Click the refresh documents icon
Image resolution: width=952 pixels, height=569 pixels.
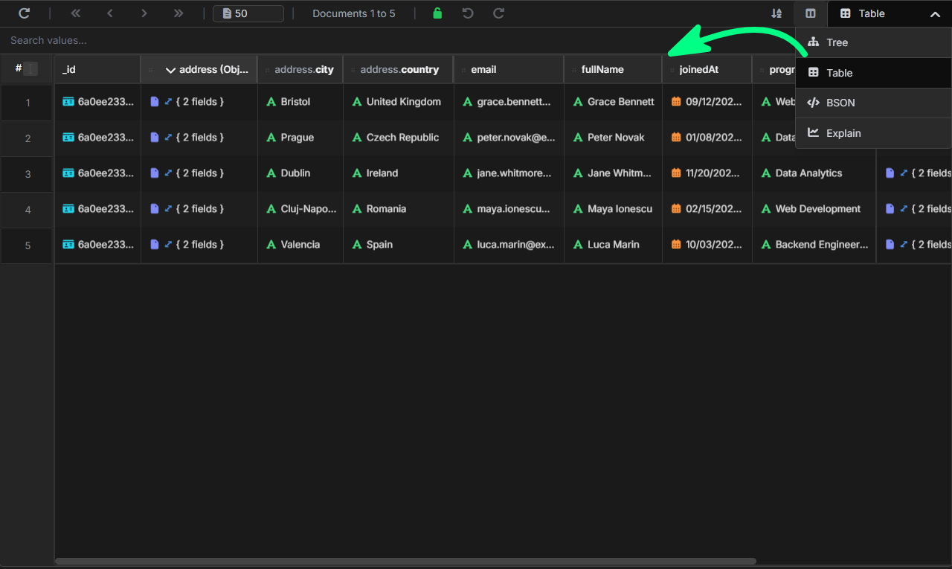(x=25, y=13)
